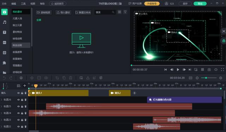Expand track 轨道26 chevron
This screenshot has height=132, width=226.
click(x=1, y=100)
